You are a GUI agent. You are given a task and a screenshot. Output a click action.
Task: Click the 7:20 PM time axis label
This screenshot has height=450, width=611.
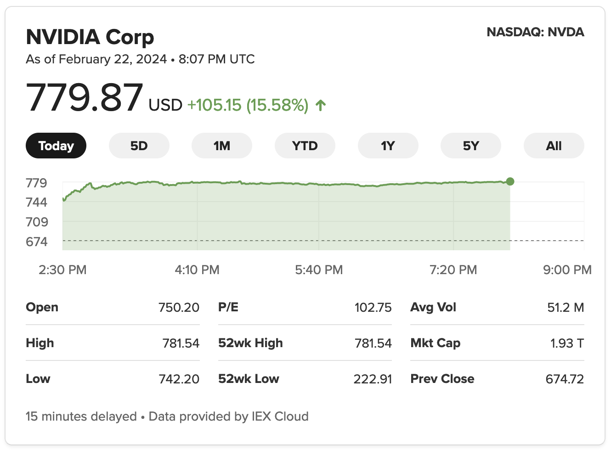(453, 270)
